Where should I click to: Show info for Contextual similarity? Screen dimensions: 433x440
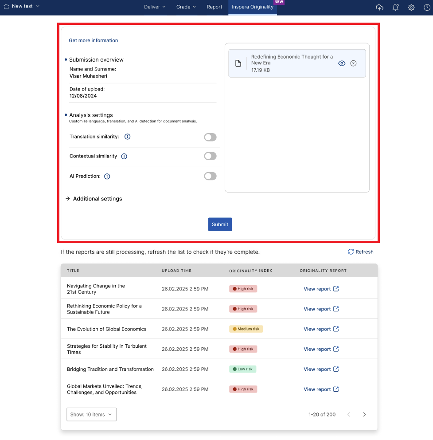click(124, 156)
